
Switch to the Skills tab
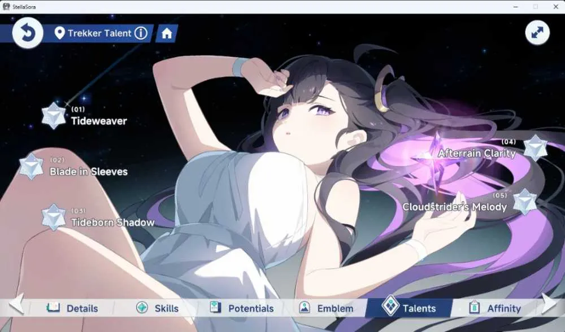157,308
